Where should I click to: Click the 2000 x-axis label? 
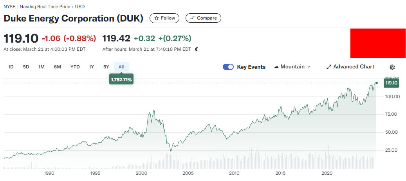(x=141, y=173)
